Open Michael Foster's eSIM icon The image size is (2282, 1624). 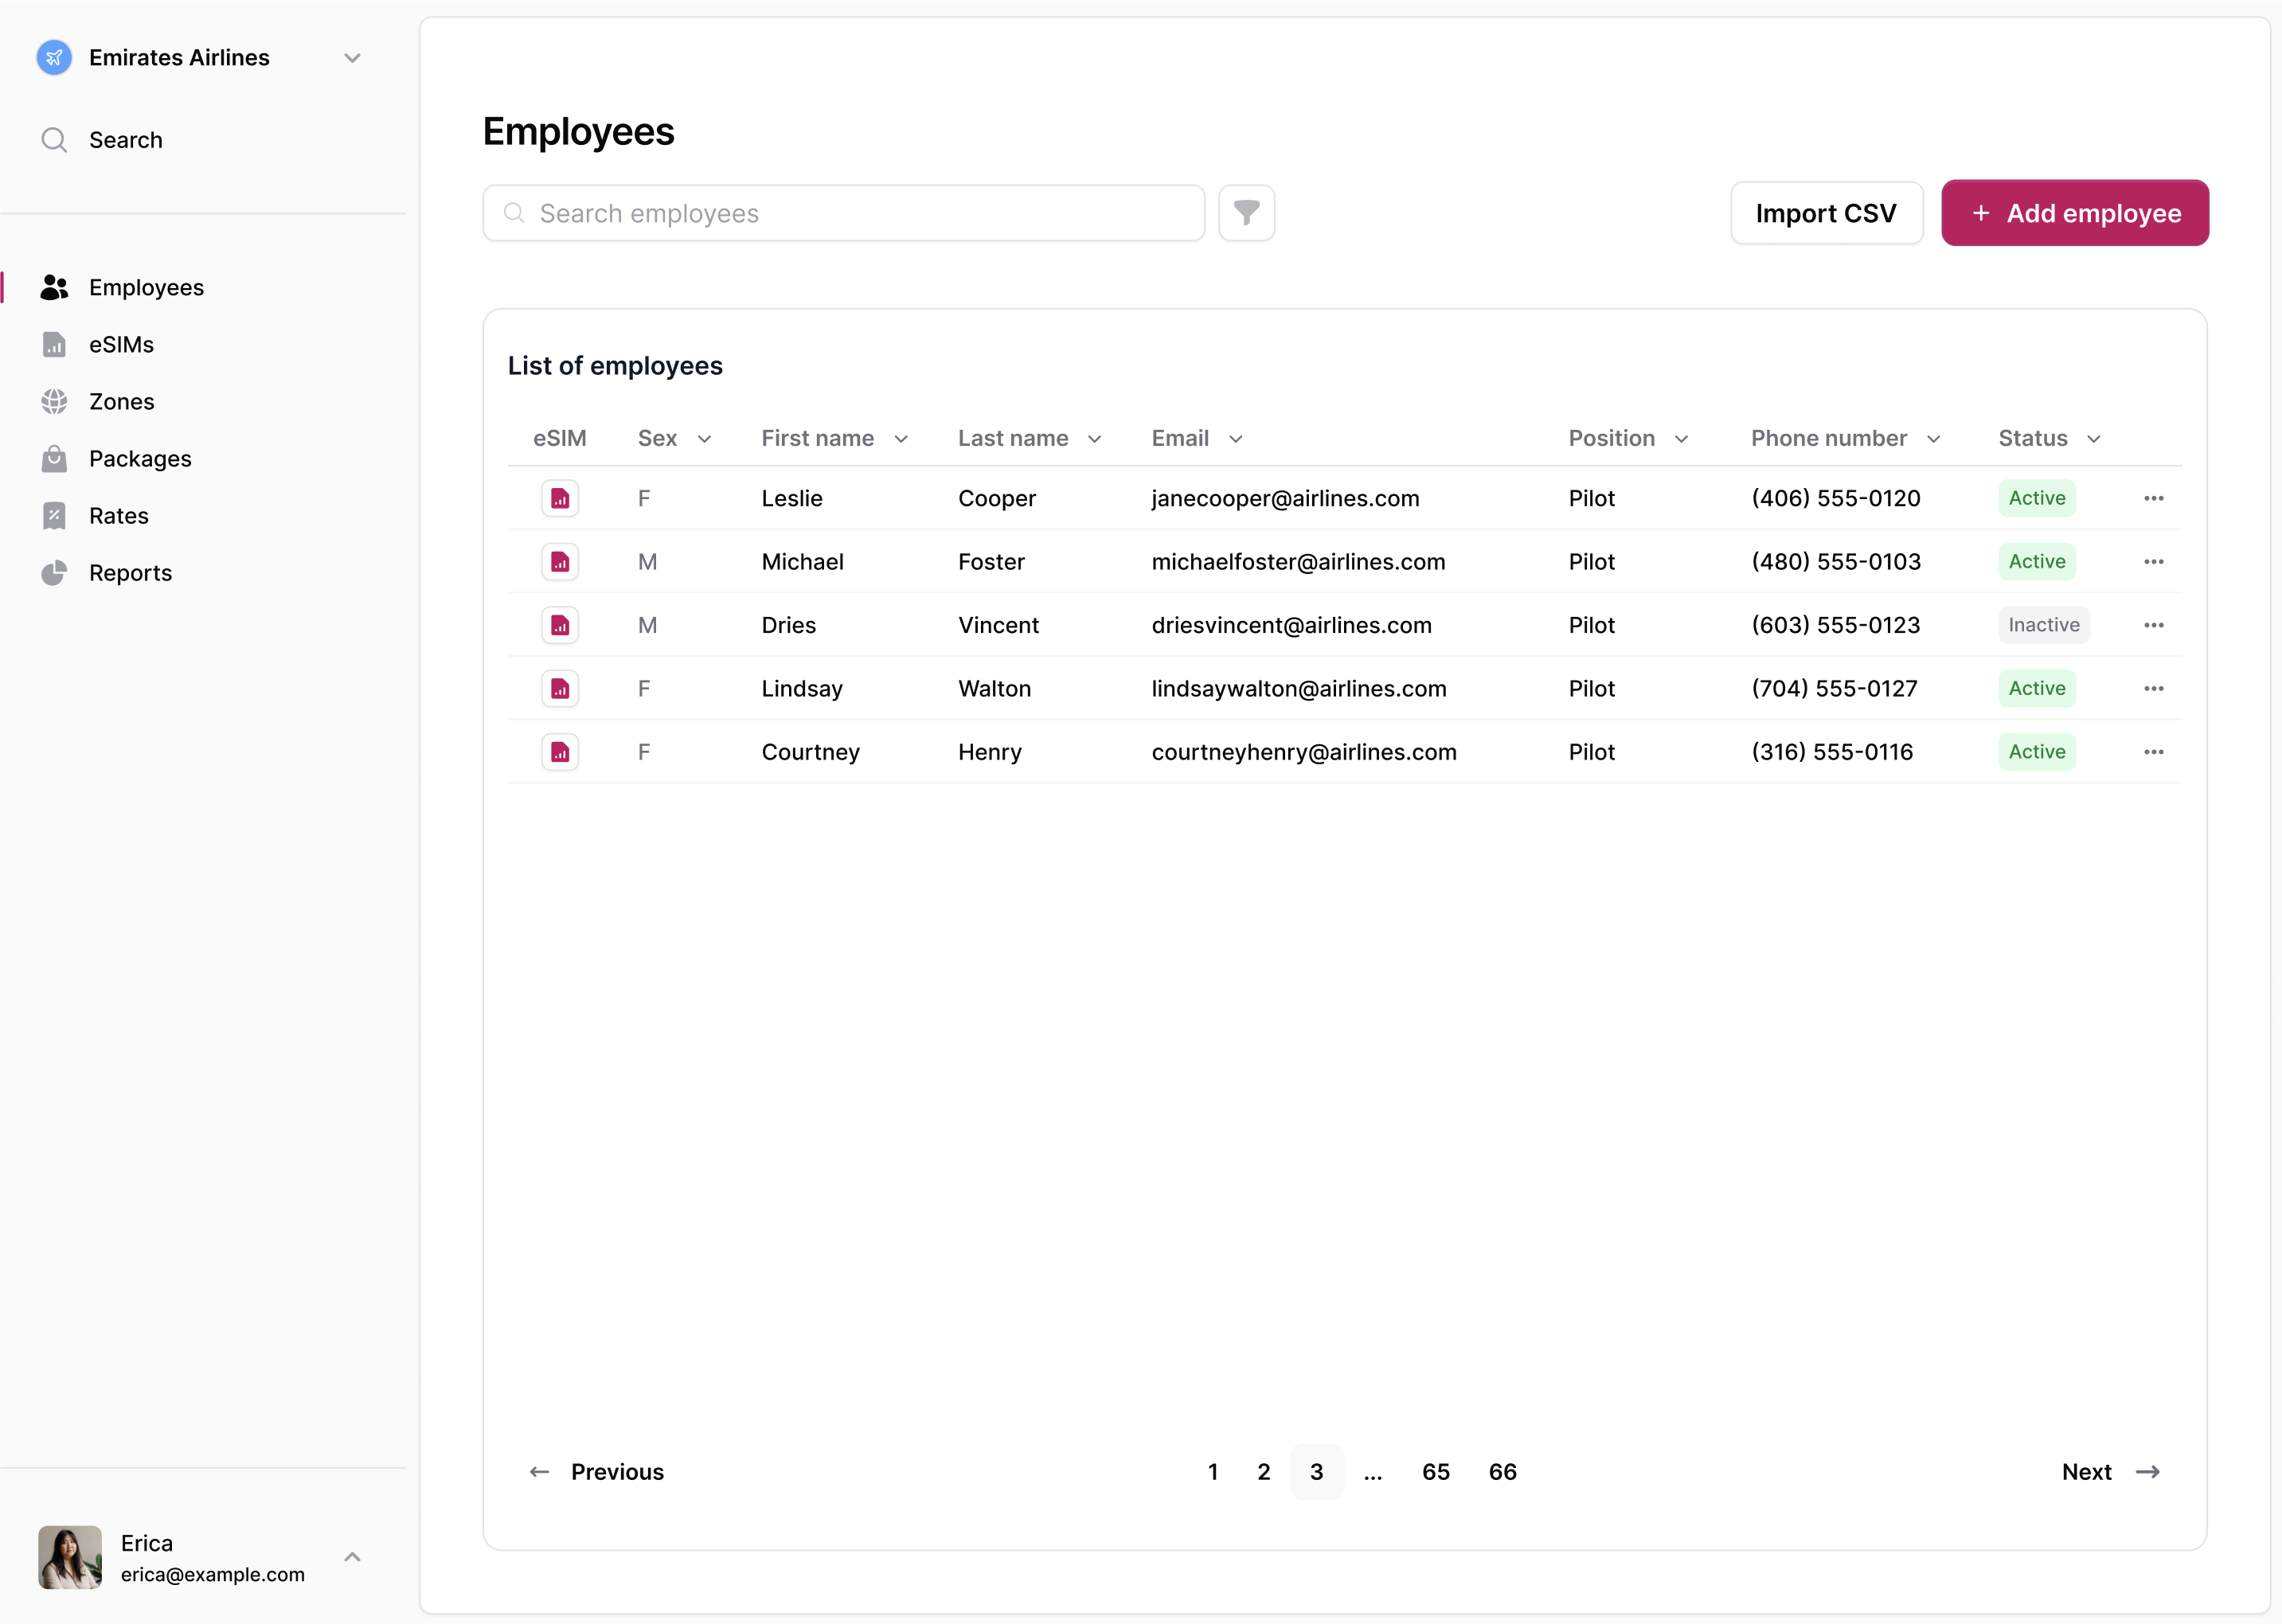point(560,562)
